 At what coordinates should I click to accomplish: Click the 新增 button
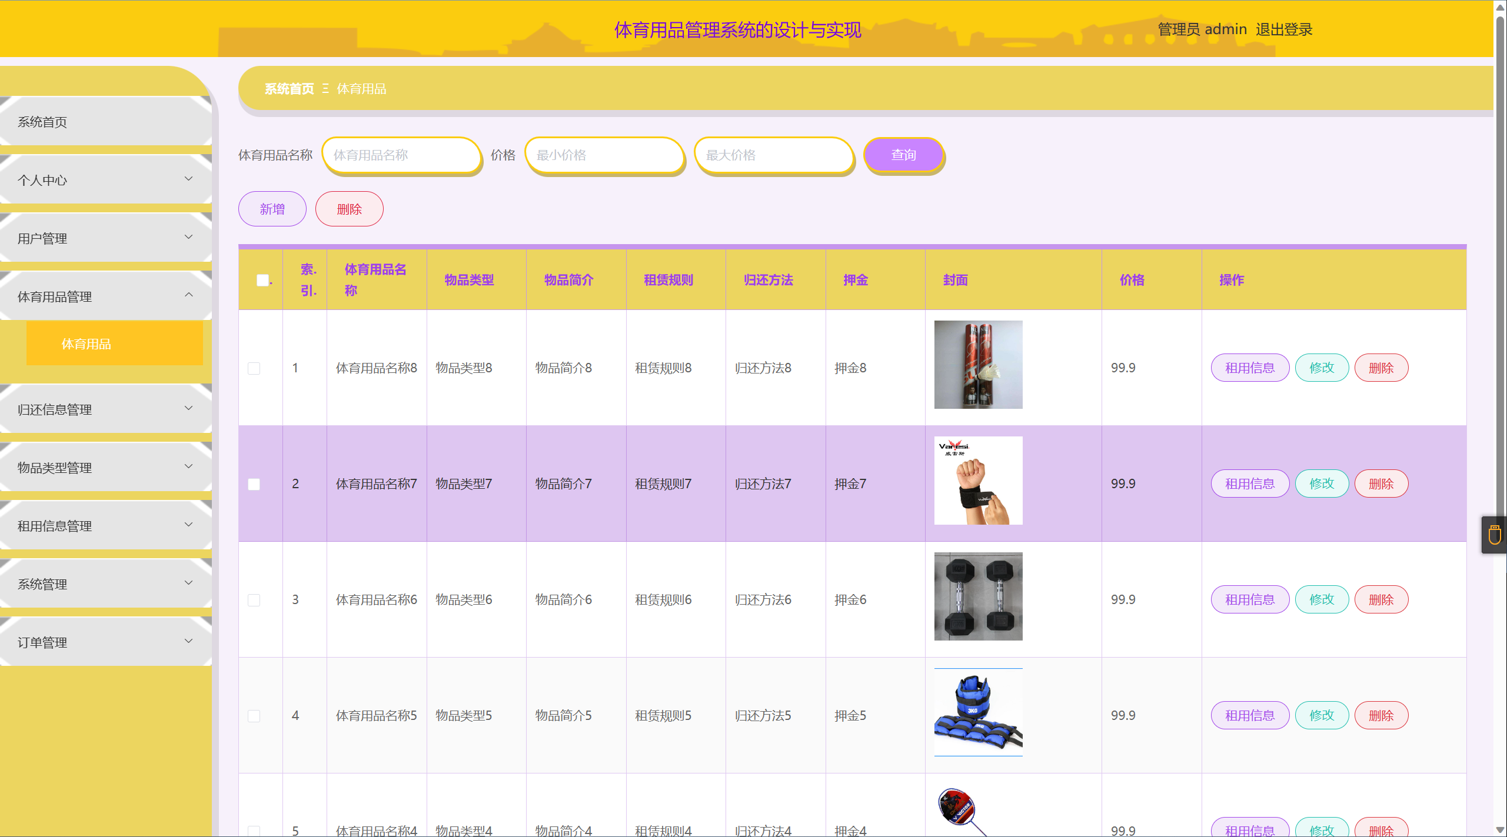272,209
